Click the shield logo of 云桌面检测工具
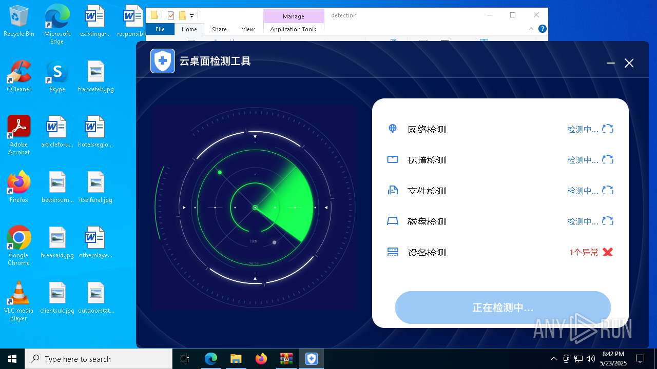Screen dimensions: 657x369 163,61
